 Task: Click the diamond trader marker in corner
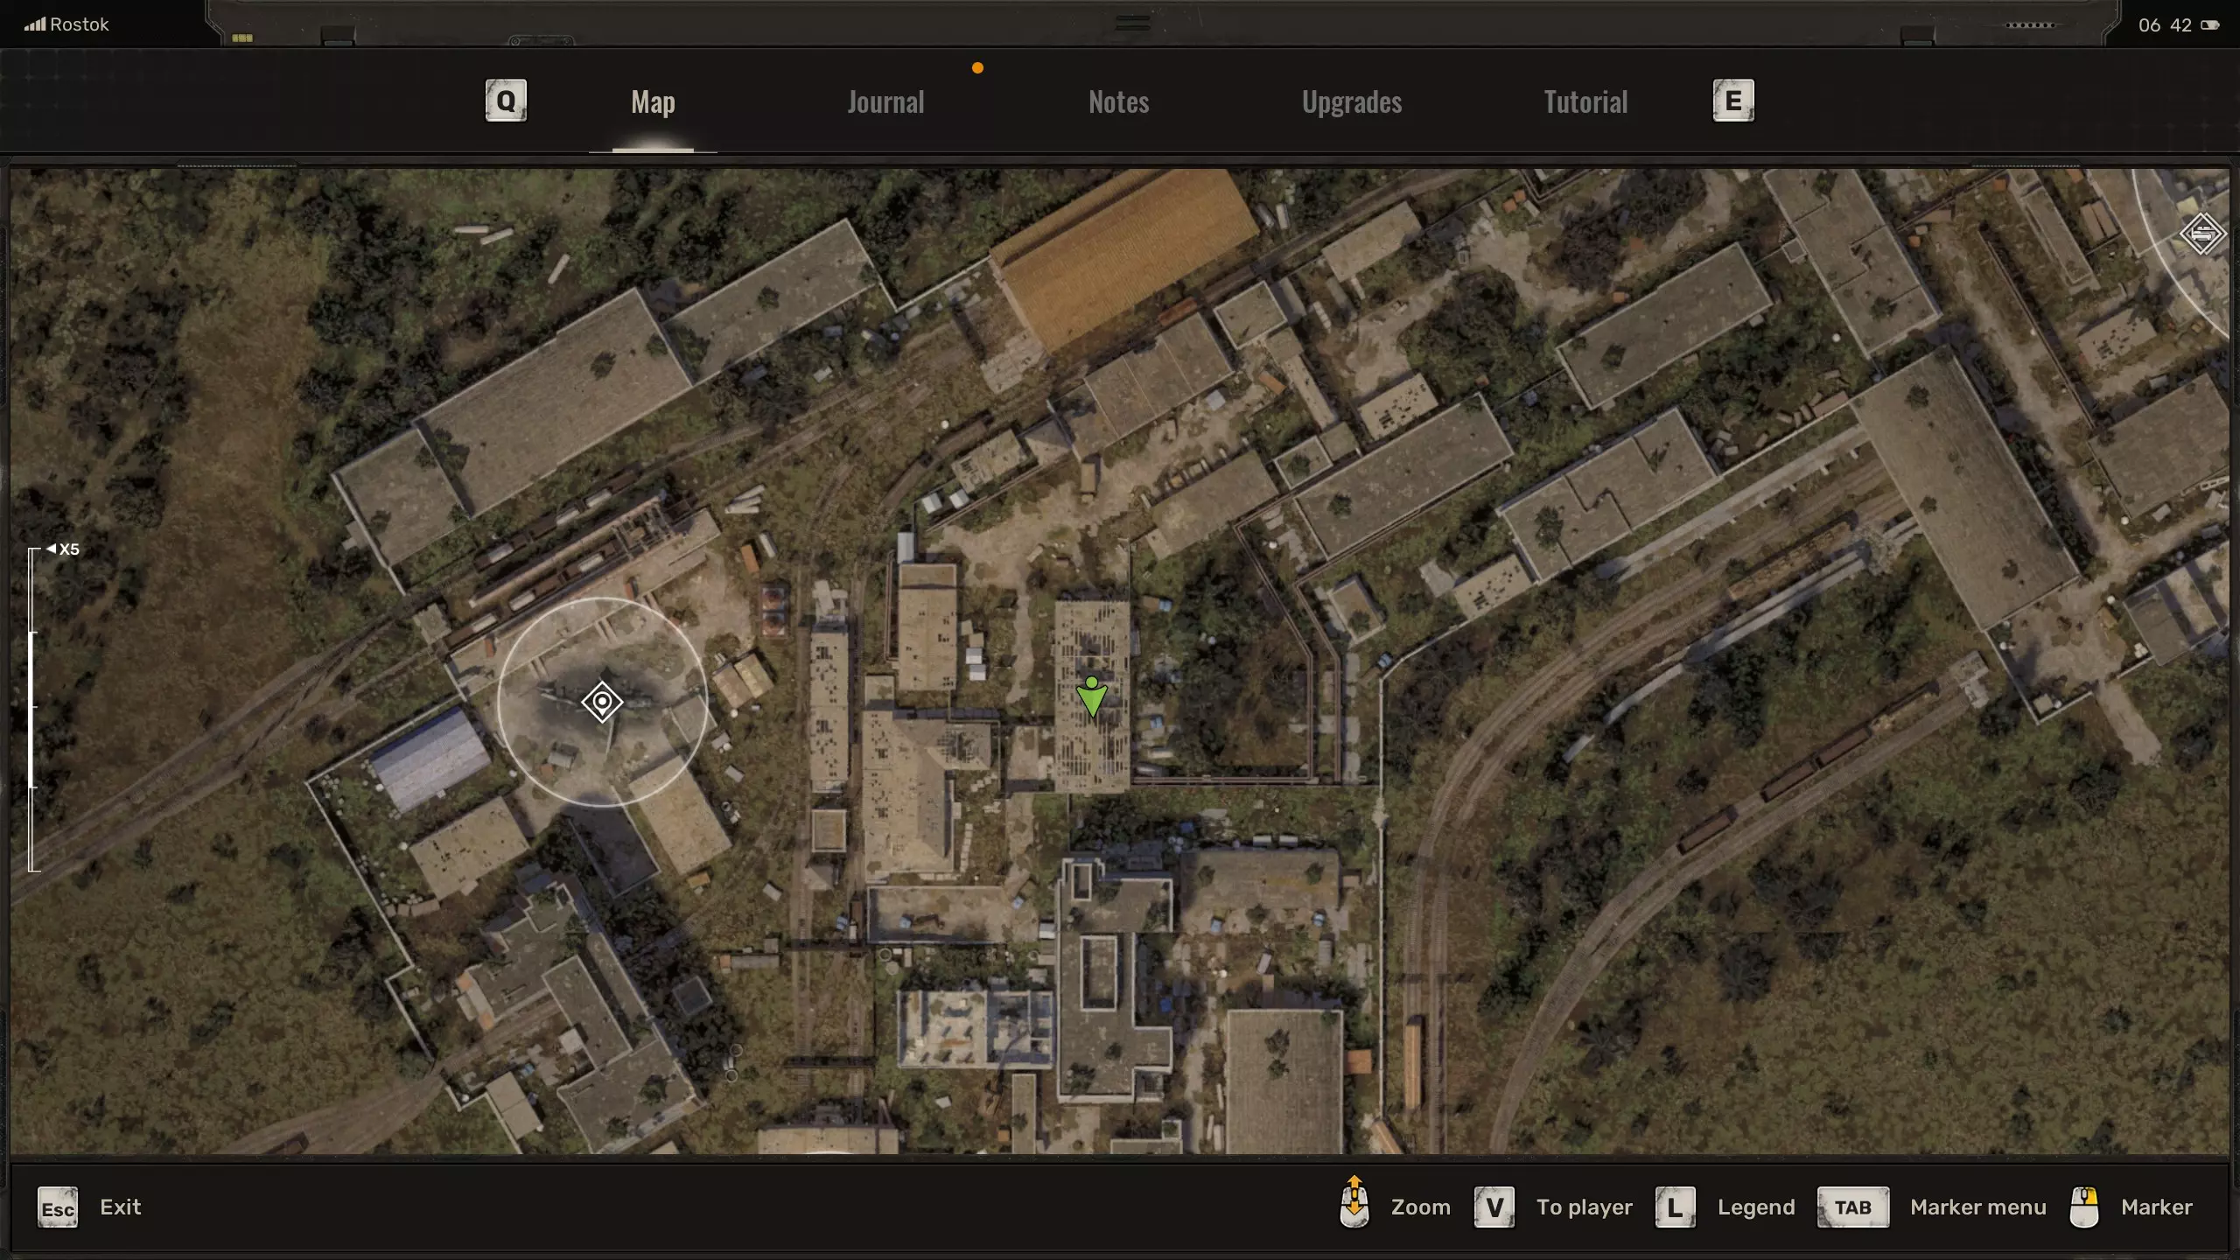[x=2201, y=234]
